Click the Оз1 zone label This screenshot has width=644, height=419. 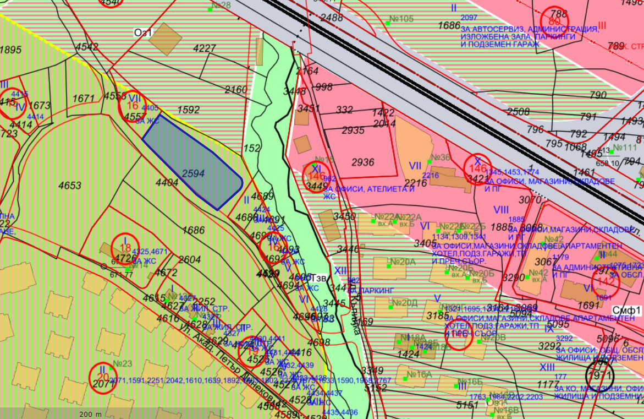pos(142,33)
